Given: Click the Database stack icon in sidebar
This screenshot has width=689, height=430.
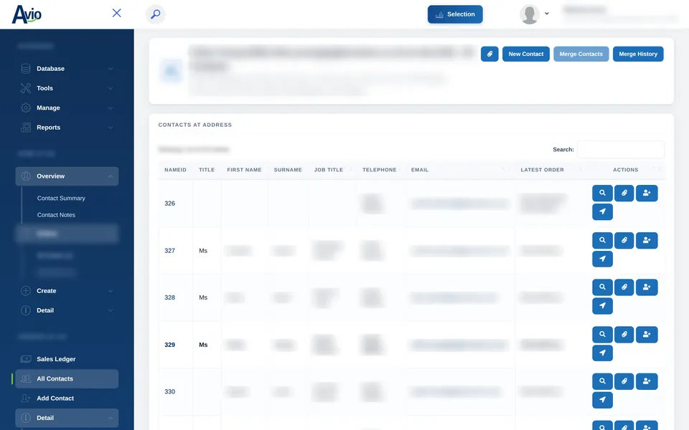Looking at the screenshot, I should click(x=26, y=69).
